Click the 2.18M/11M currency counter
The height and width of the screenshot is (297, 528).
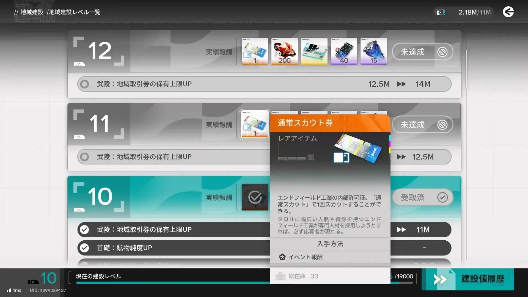pyautogui.click(x=474, y=12)
